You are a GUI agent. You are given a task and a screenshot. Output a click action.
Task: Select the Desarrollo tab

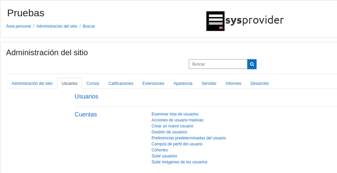(259, 83)
